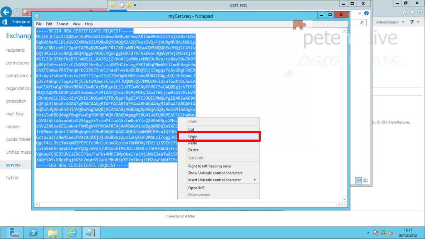Choose Delete from the context menu
Image resolution: width=425 pixels, height=239 pixels.
[x=218, y=150]
